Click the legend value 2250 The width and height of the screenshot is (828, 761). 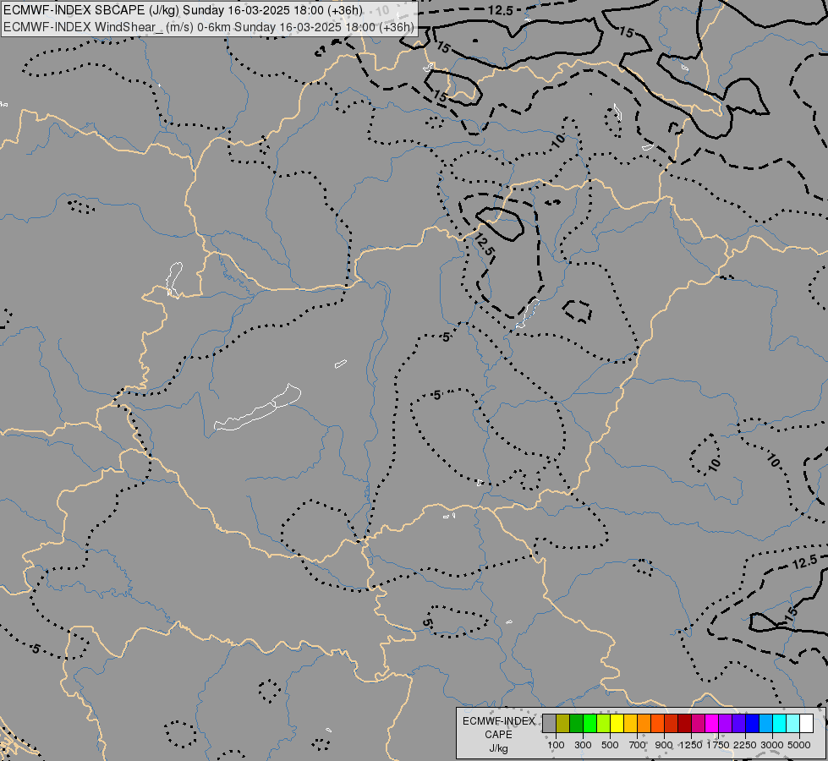(745, 745)
